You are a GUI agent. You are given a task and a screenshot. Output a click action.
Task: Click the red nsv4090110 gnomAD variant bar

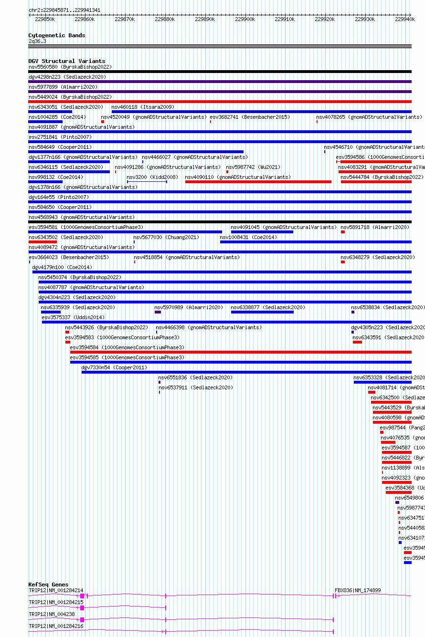coord(258,182)
